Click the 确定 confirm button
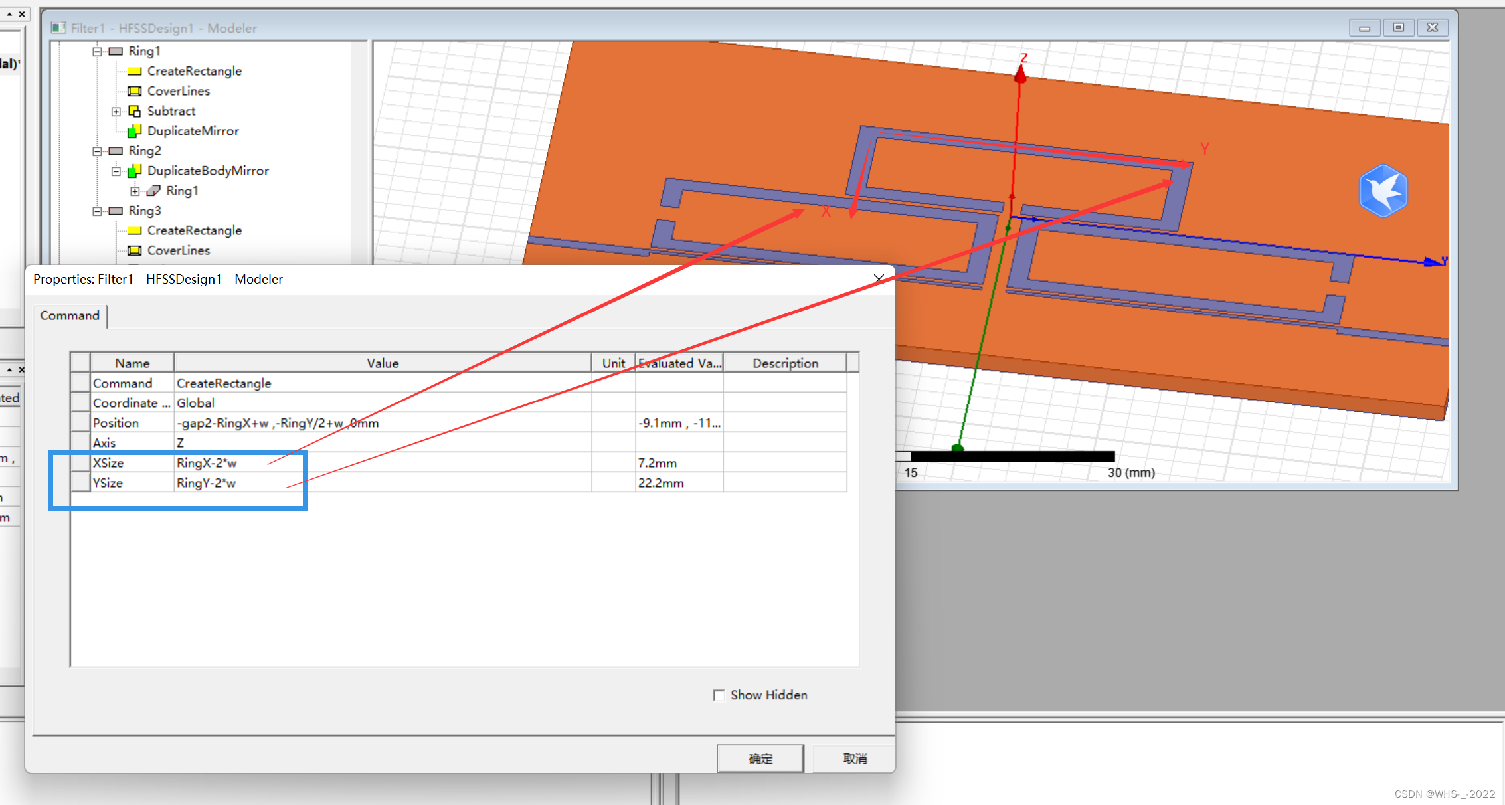 (x=760, y=759)
